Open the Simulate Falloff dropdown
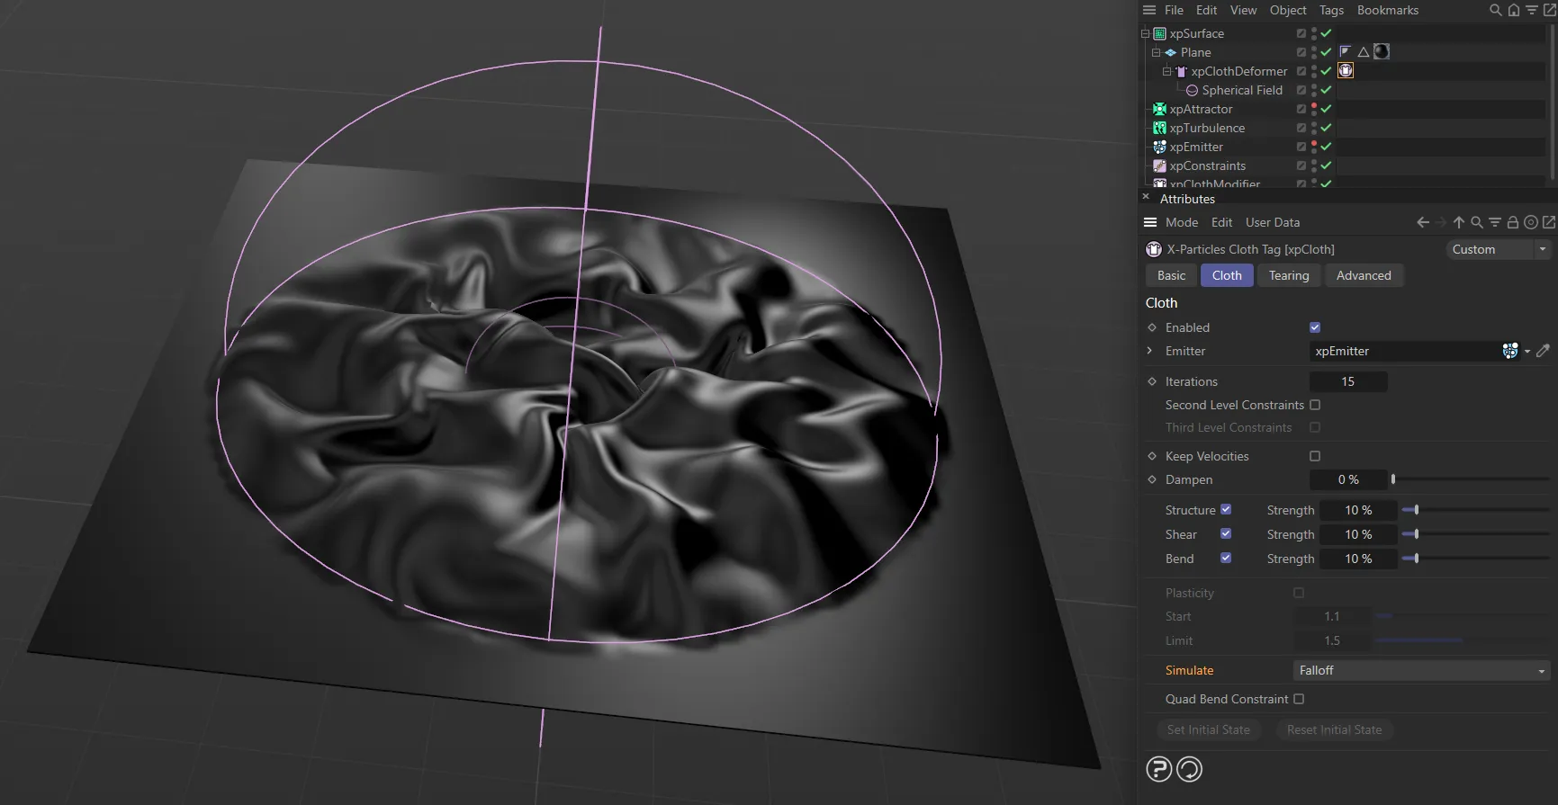 [x=1422, y=670]
